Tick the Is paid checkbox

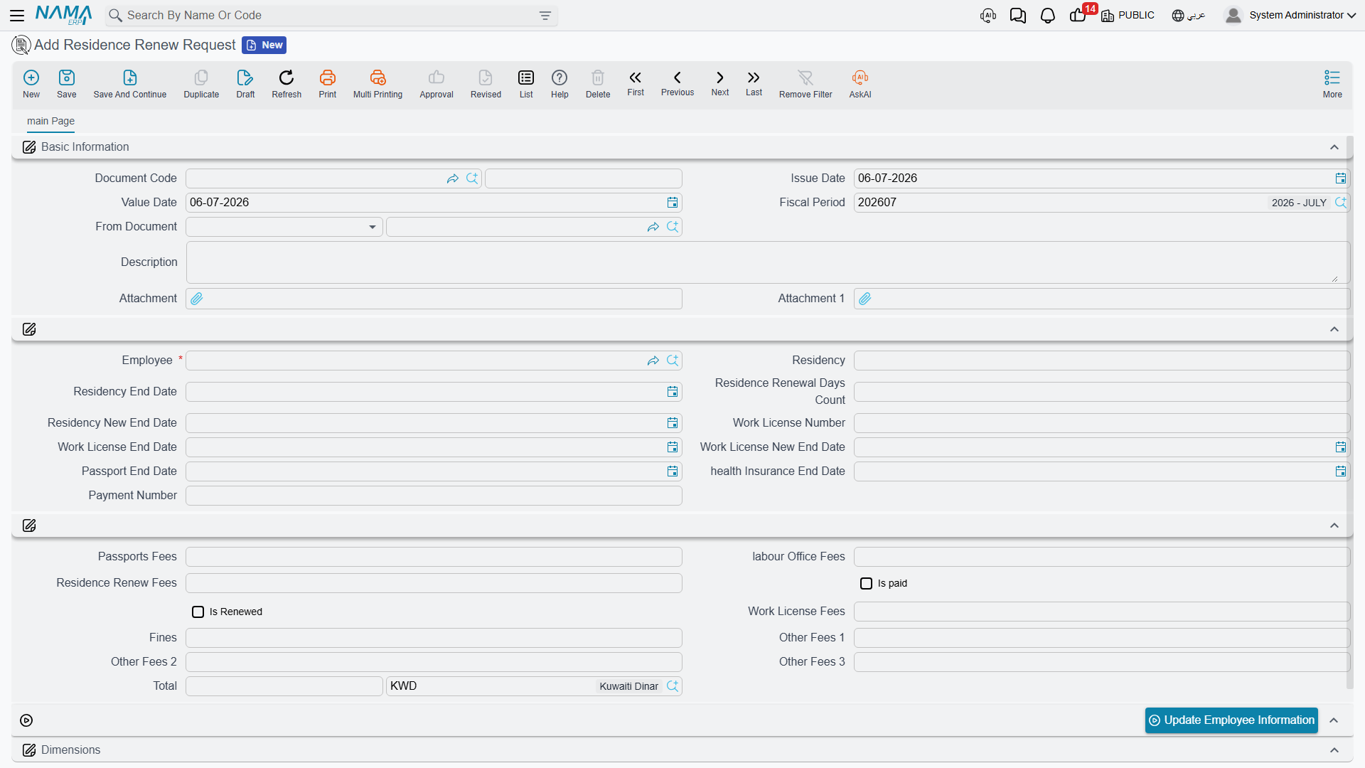(x=867, y=584)
